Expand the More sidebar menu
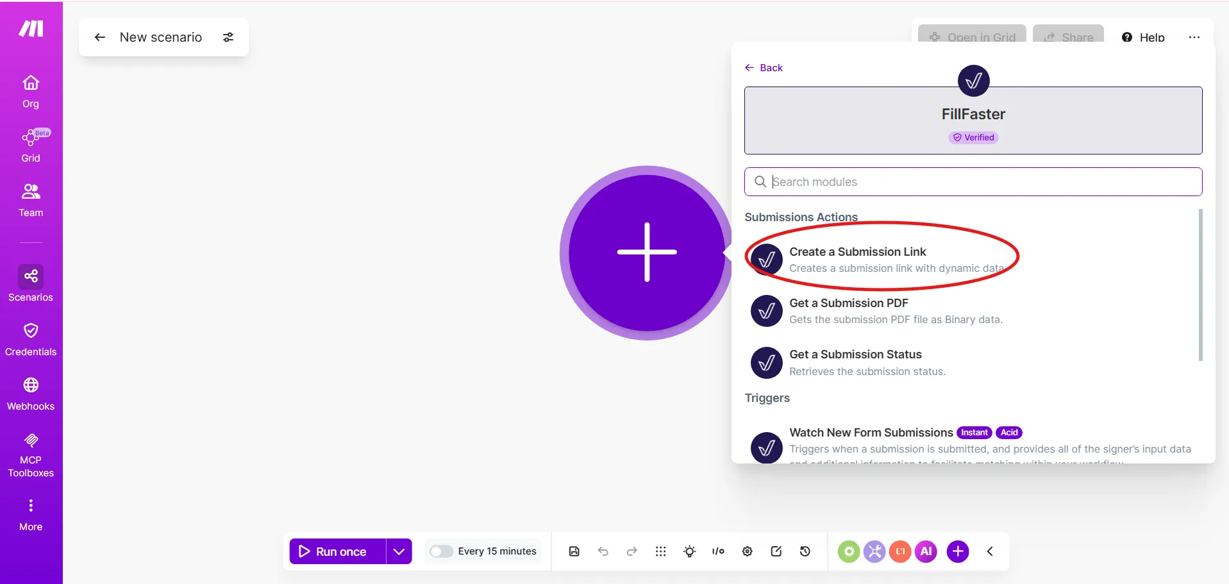Image resolution: width=1229 pixels, height=584 pixels. [x=31, y=515]
